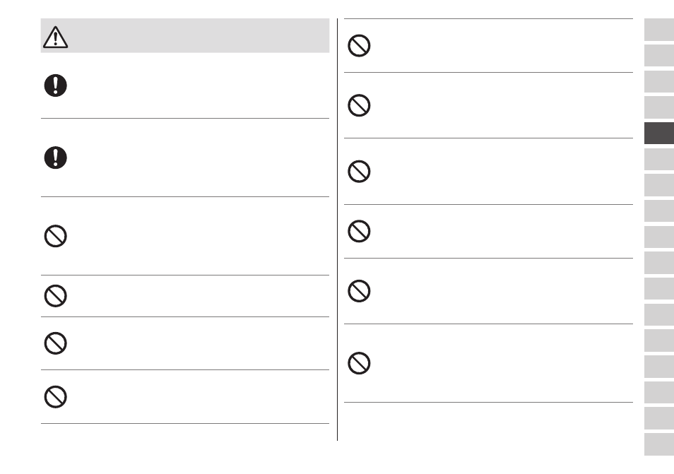Click topmost prohibition icon in right column

(x=359, y=45)
